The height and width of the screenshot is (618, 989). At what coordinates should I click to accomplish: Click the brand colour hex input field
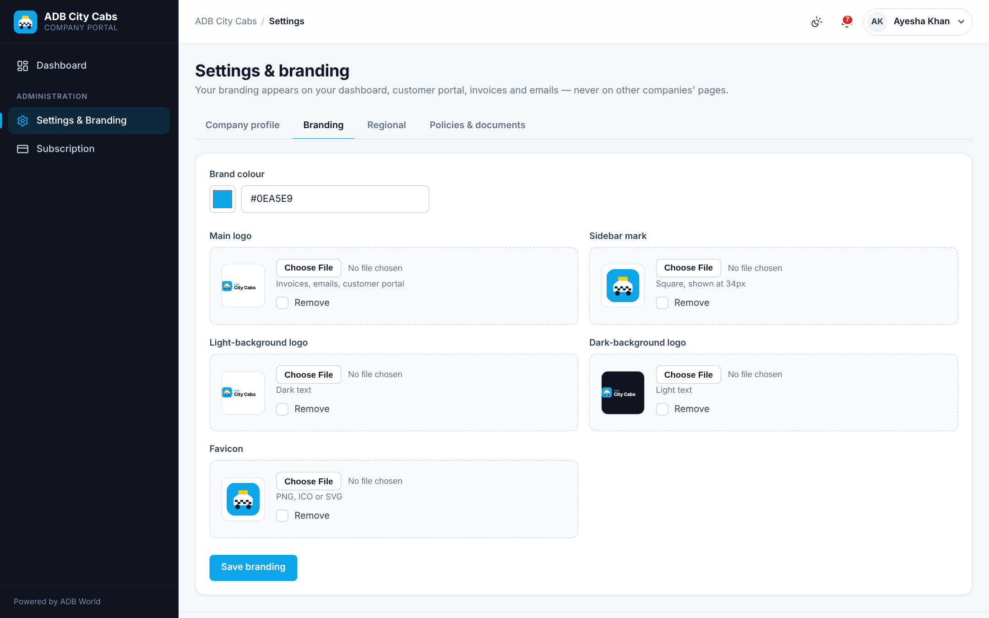click(335, 199)
